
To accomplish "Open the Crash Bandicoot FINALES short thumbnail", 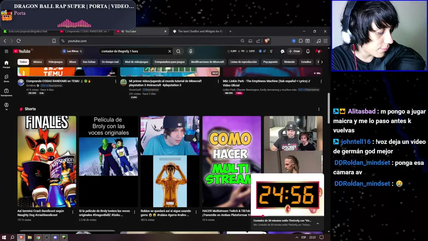I will (47, 161).
